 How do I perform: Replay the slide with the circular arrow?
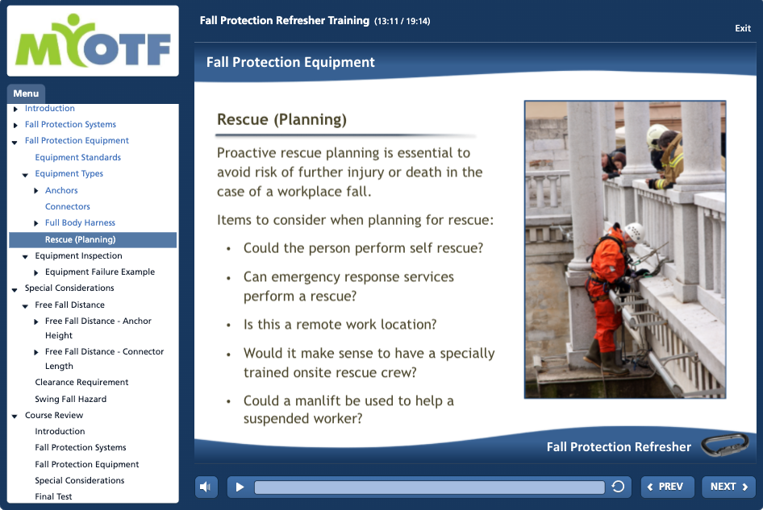618,487
